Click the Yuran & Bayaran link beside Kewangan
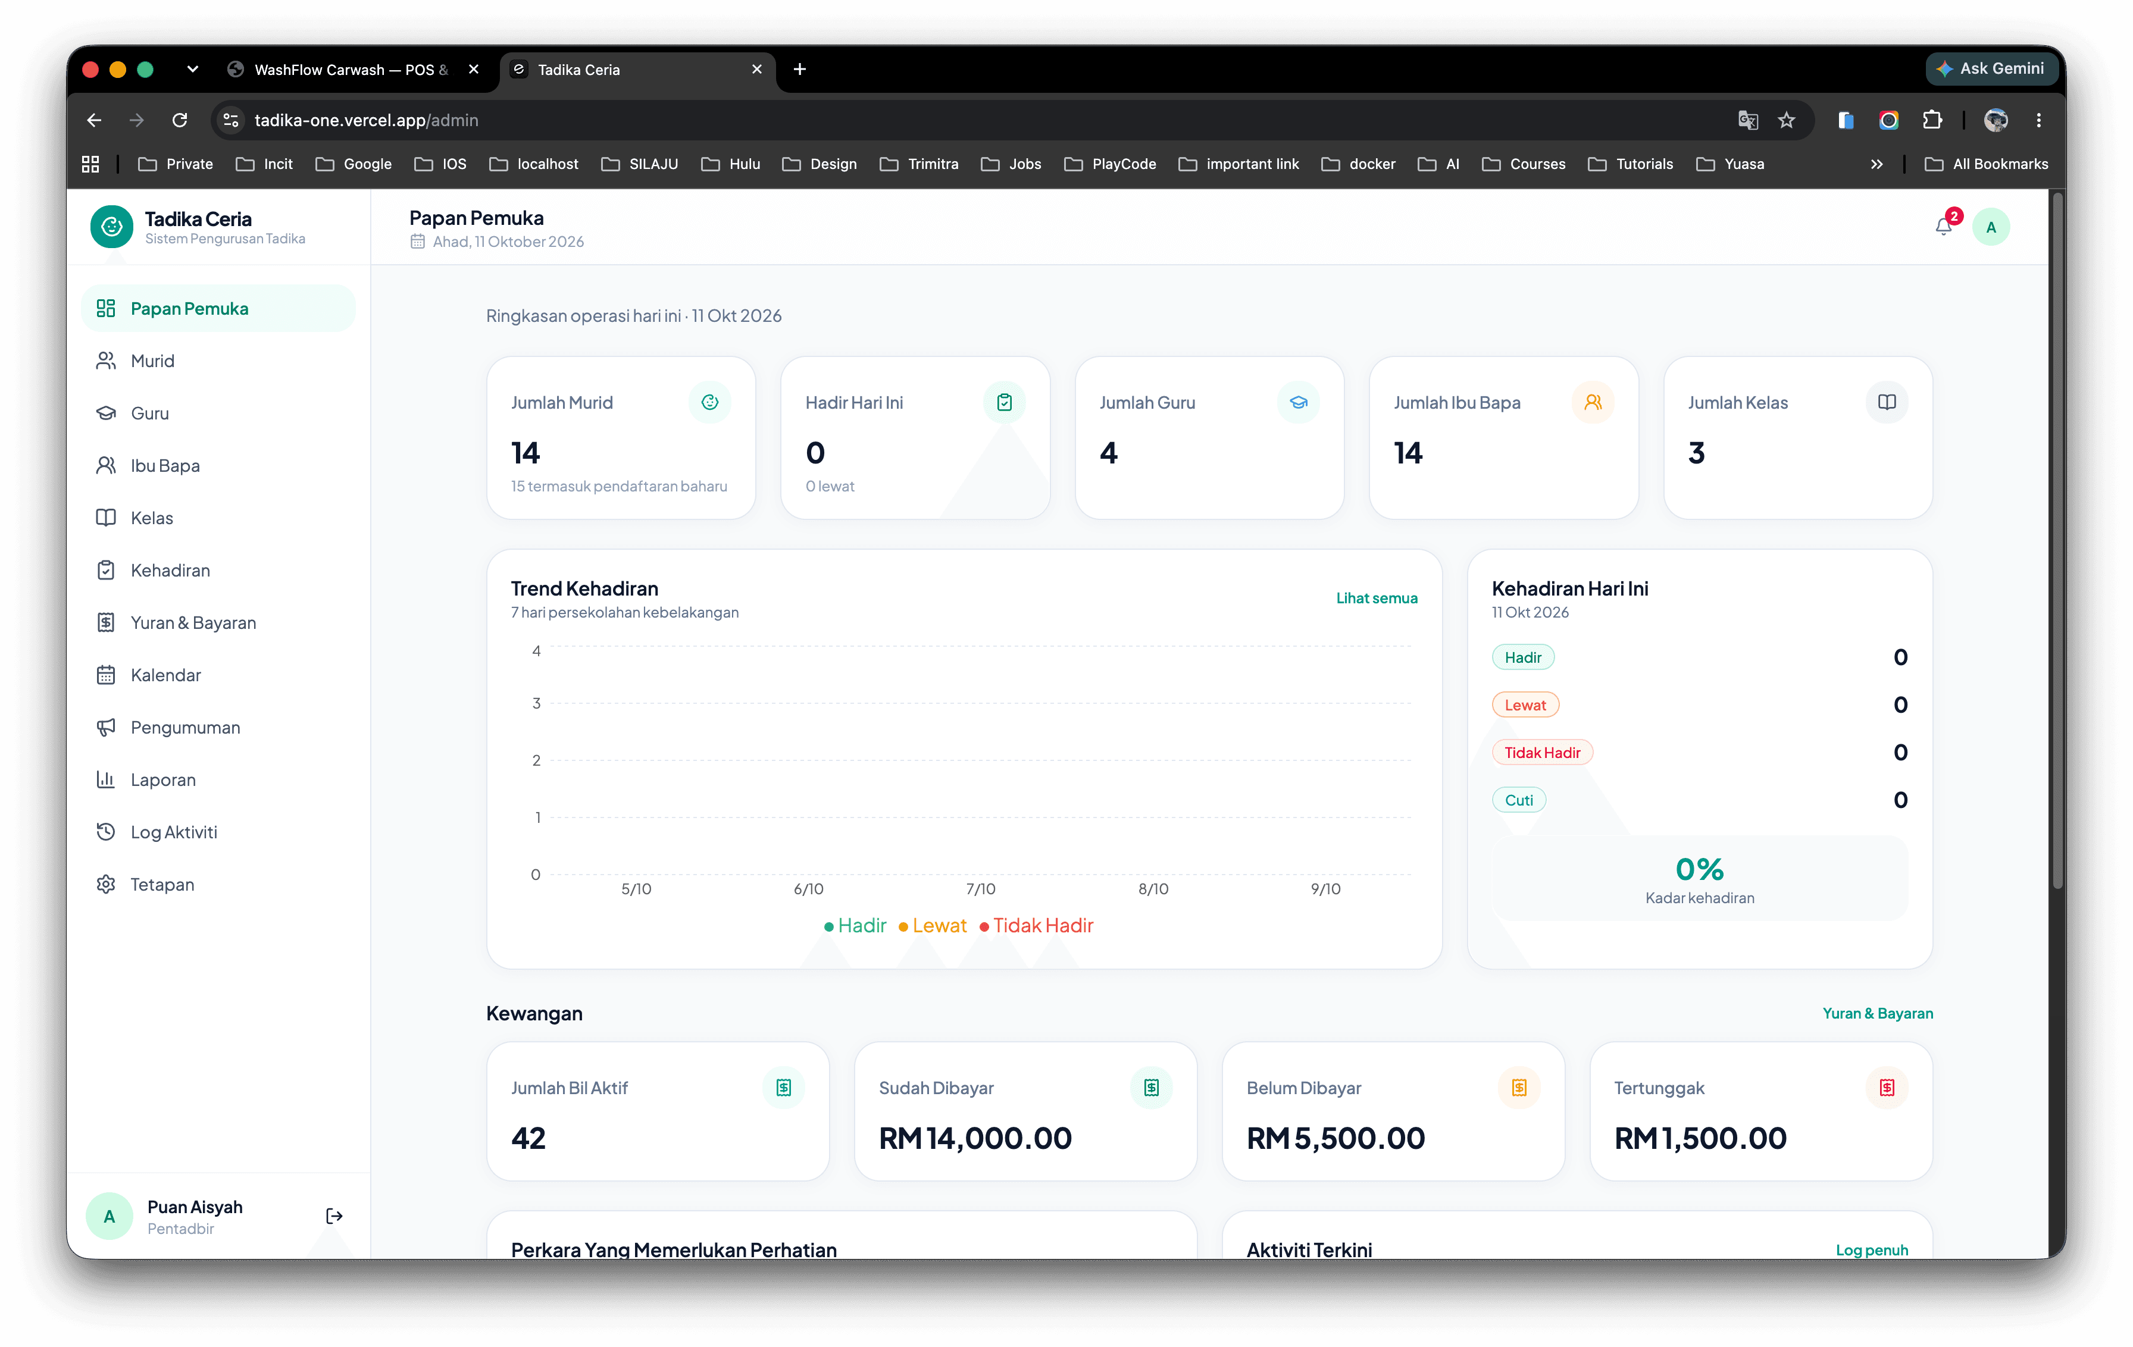This screenshot has height=1347, width=2133. click(1877, 1013)
